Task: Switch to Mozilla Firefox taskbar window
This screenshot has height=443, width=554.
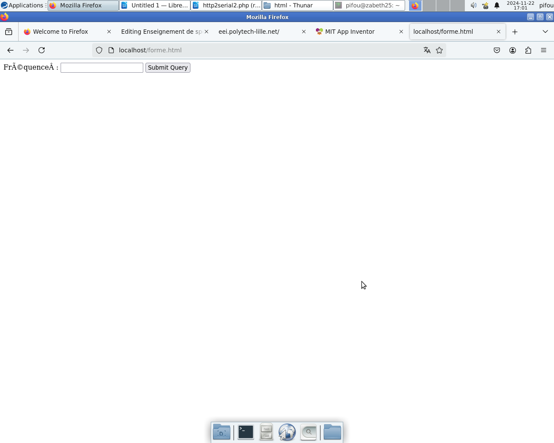Action: pyautogui.click(x=83, y=5)
